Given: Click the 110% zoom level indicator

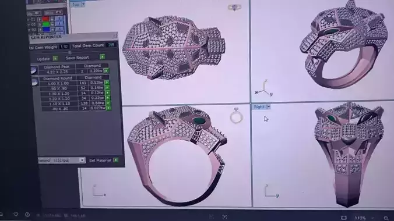Looking at the screenshot, I should click(x=360, y=218).
